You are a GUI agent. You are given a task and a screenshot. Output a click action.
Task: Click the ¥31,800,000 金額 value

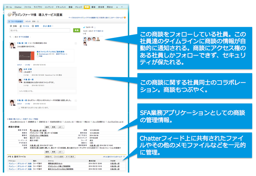pyautogui.click(x=95, y=131)
